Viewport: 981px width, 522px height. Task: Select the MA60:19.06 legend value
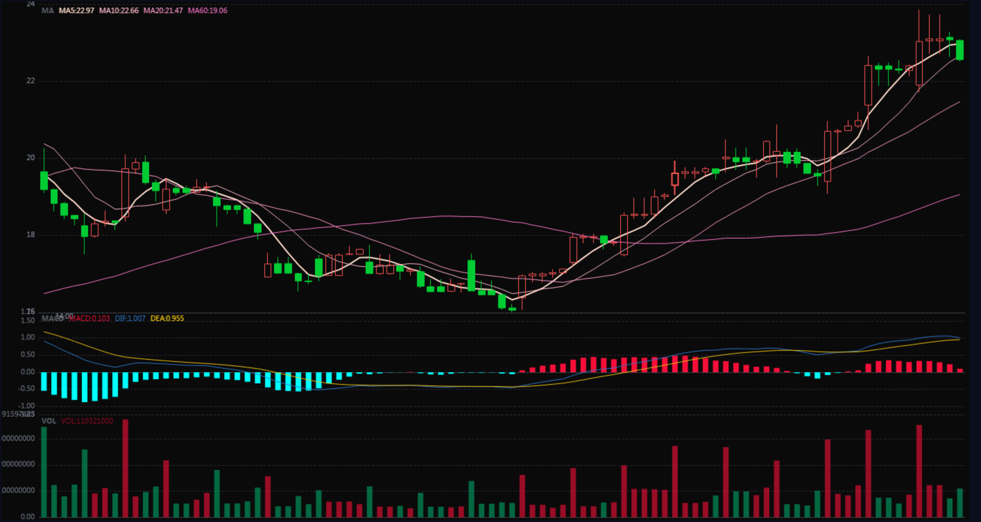coord(207,11)
